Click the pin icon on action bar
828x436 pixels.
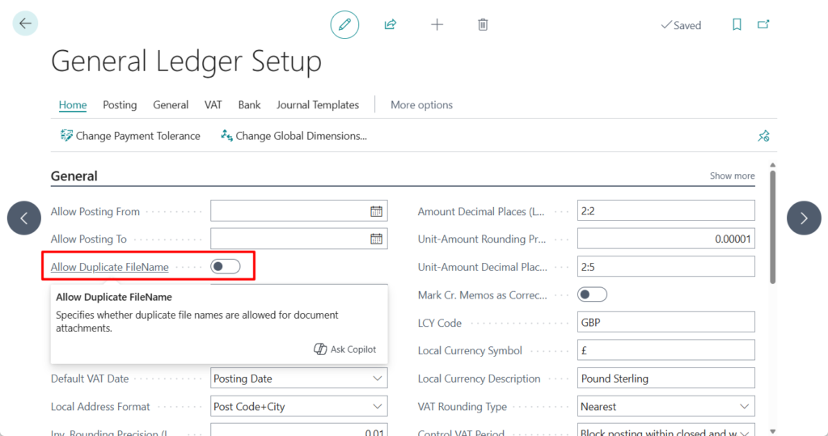(763, 136)
